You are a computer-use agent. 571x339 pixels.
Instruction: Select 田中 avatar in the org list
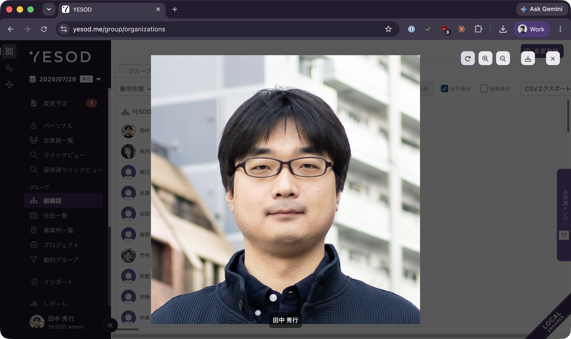click(x=129, y=131)
